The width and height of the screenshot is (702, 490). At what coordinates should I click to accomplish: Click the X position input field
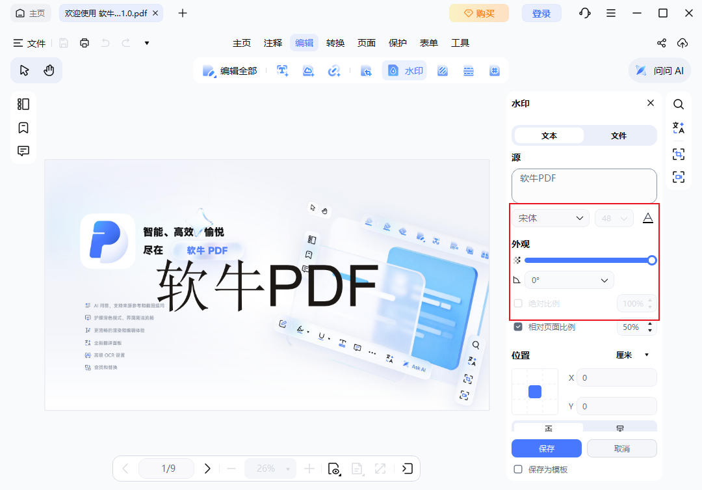pos(617,378)
